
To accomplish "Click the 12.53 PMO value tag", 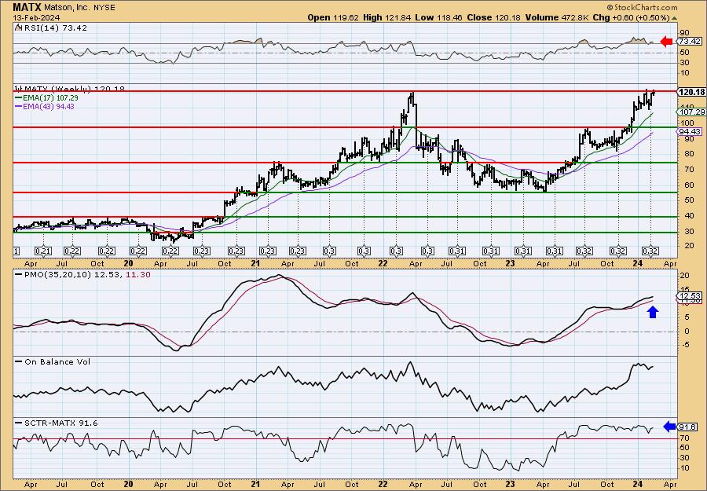I will [x=690, y=296].
